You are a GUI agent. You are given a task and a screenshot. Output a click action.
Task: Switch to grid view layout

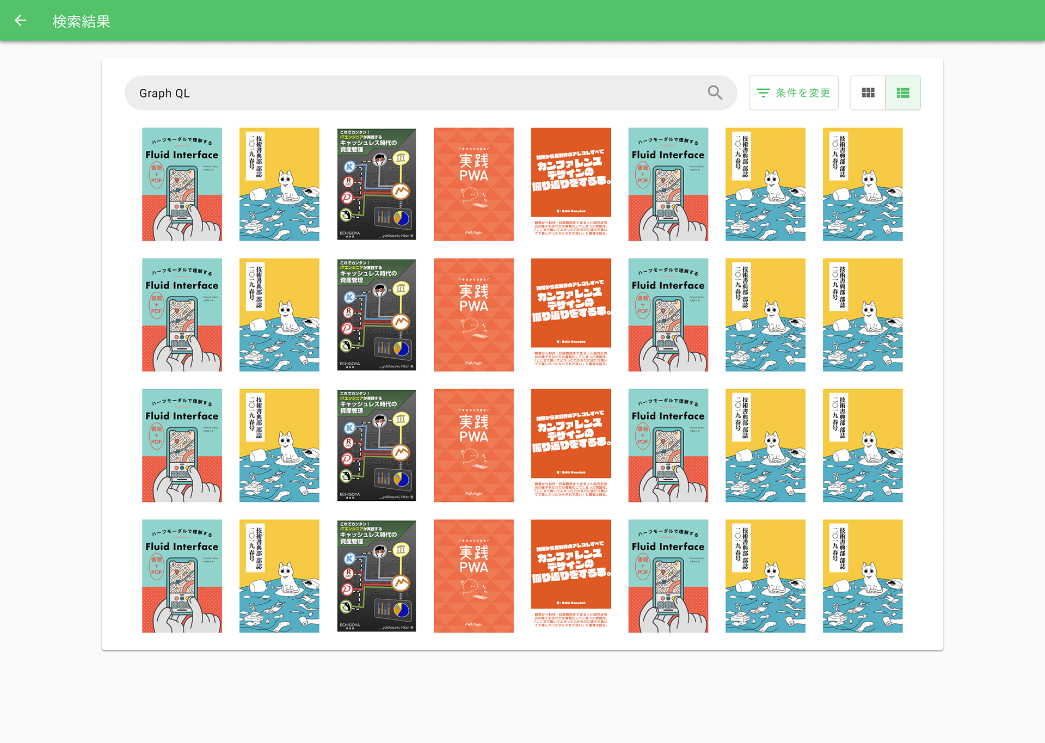[868, 93]
